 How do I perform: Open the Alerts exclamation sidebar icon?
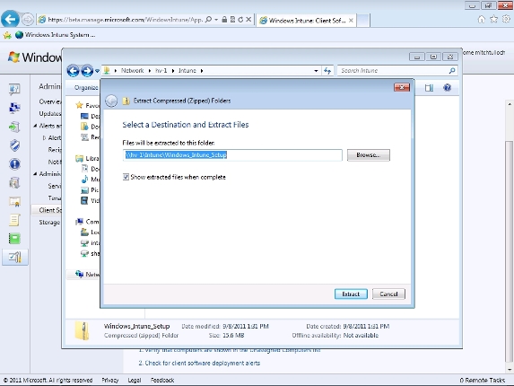click(14, 163)
